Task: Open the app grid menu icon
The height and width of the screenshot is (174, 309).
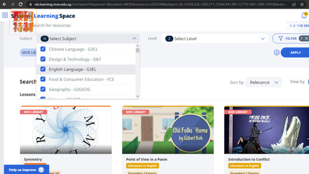Action: click(5, 15)
